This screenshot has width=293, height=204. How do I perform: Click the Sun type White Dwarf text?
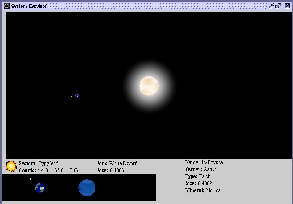tap(123, 163)
